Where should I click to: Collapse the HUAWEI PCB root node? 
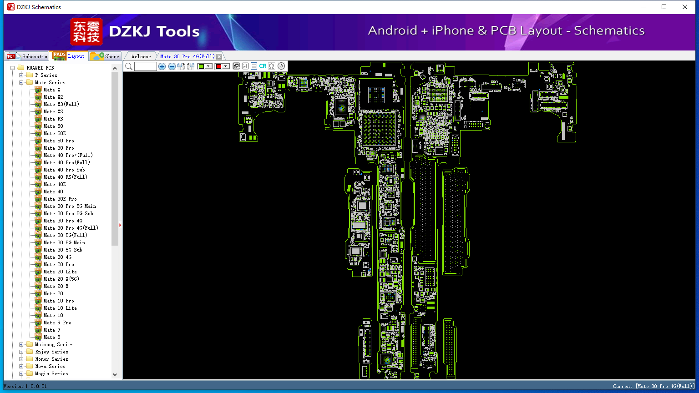(x=13, y=68)
